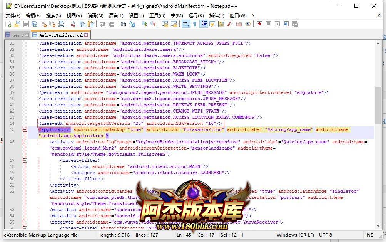Image resolution: width=386 pixels, height=242 pixels.
Task: Click UTF-8 encoding in status bar
Action: 326,235
